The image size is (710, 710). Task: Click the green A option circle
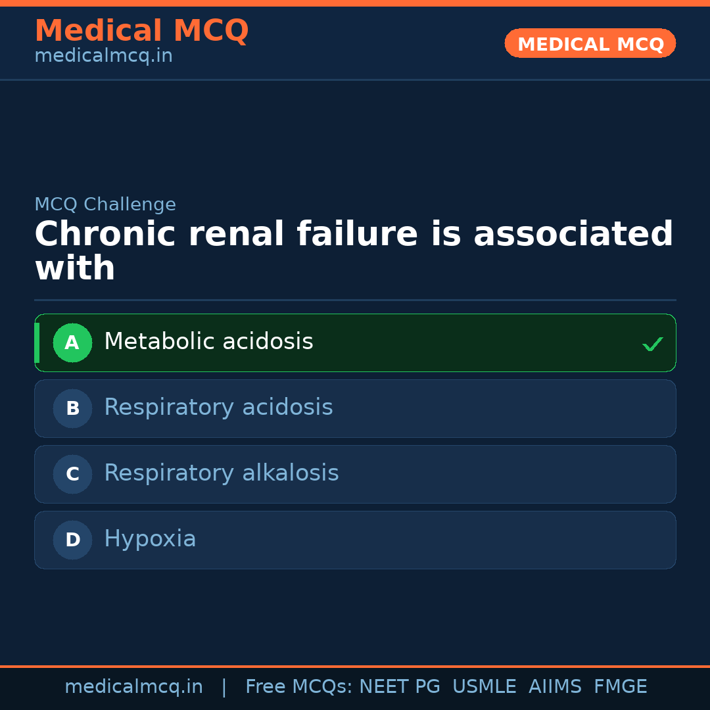(72, 343)
